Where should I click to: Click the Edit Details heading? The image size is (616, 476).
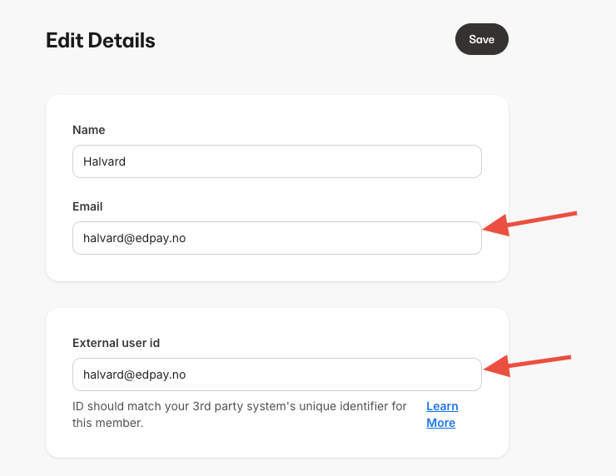point(100,40)
